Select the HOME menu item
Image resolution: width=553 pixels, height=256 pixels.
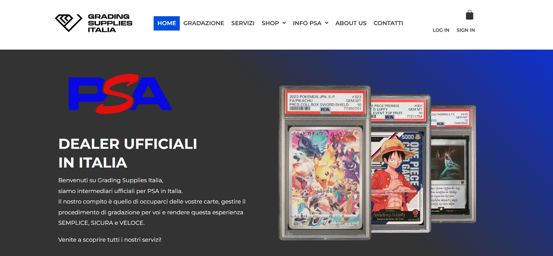tap(167, 23)
